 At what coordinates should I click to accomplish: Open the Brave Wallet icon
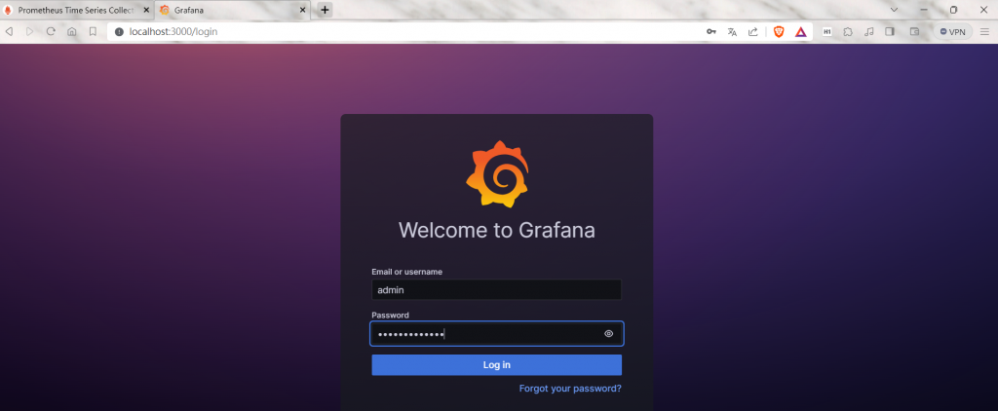click(x=914, y=31)
